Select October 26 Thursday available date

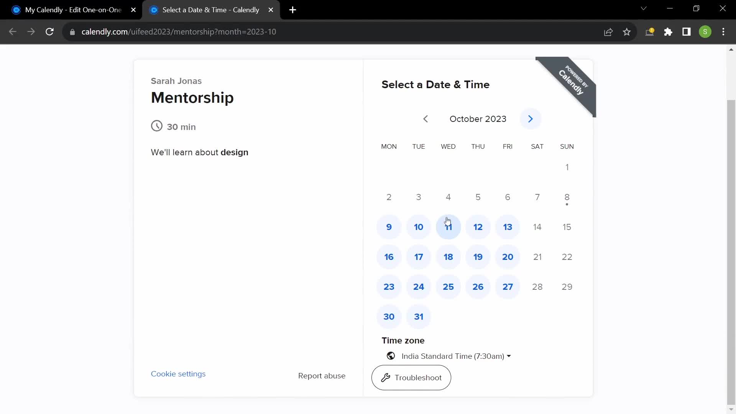478,287
